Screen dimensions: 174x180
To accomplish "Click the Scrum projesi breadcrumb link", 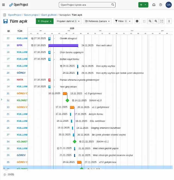I will click(x=31, y=15).
